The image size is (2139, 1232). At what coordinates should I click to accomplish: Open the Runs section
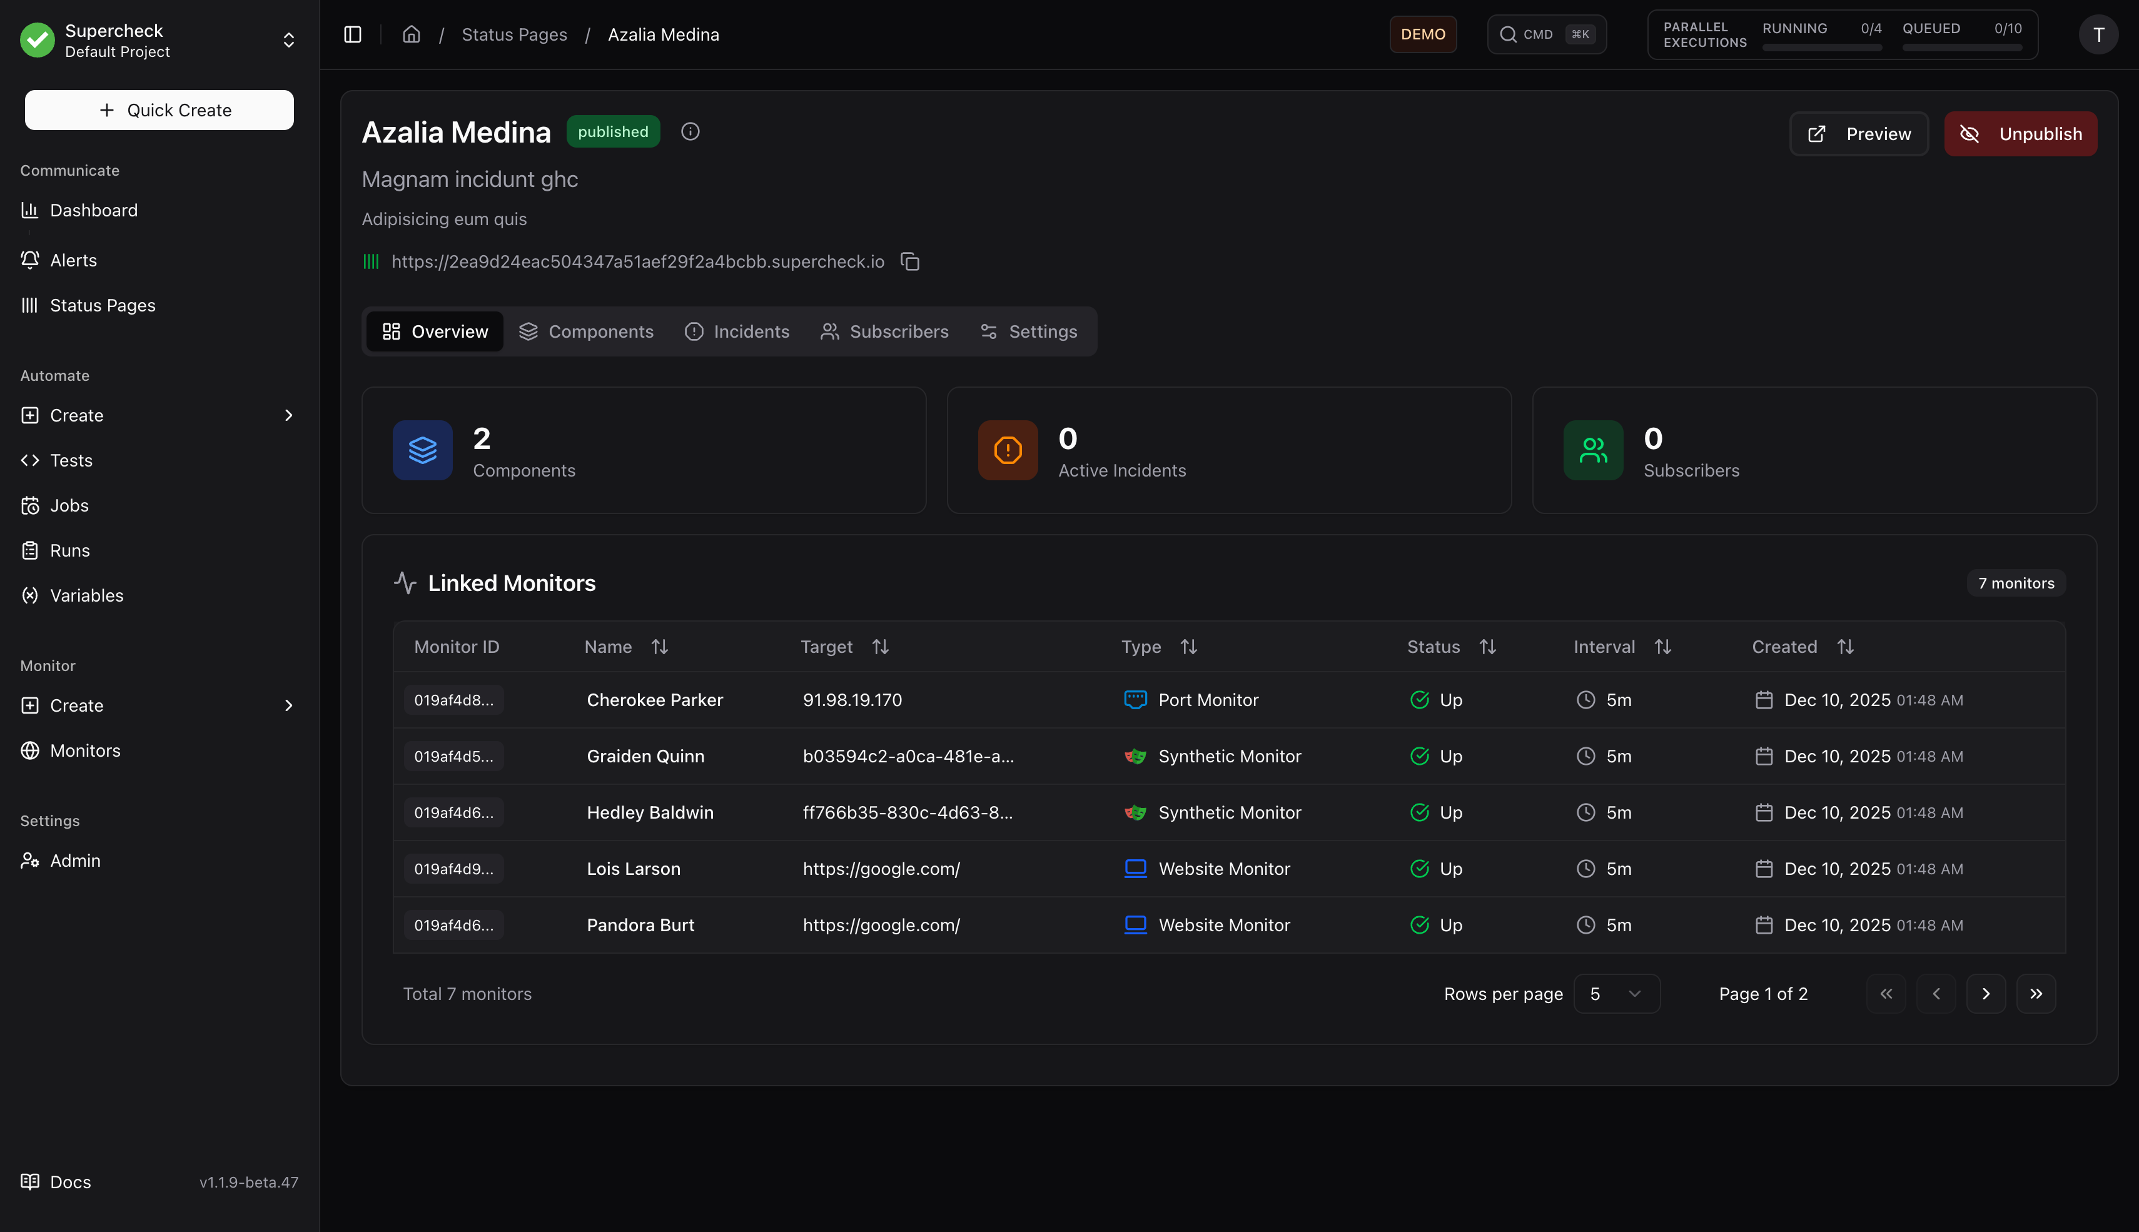70,550
